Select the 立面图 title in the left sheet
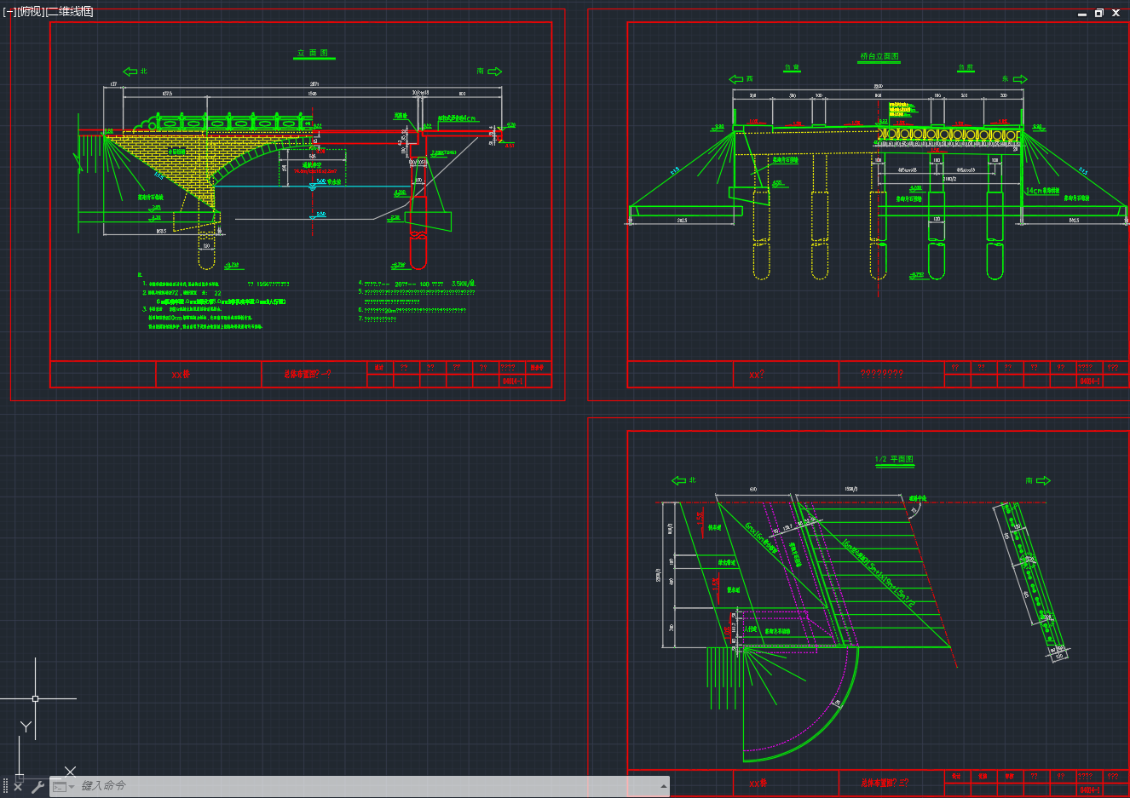 313,53
